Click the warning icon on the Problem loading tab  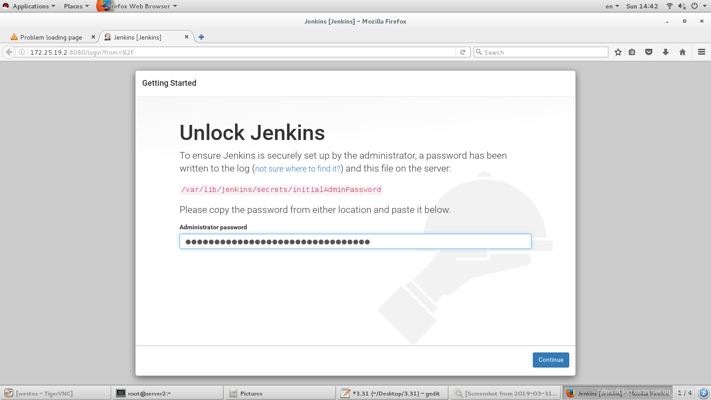(x=14, y=37)
